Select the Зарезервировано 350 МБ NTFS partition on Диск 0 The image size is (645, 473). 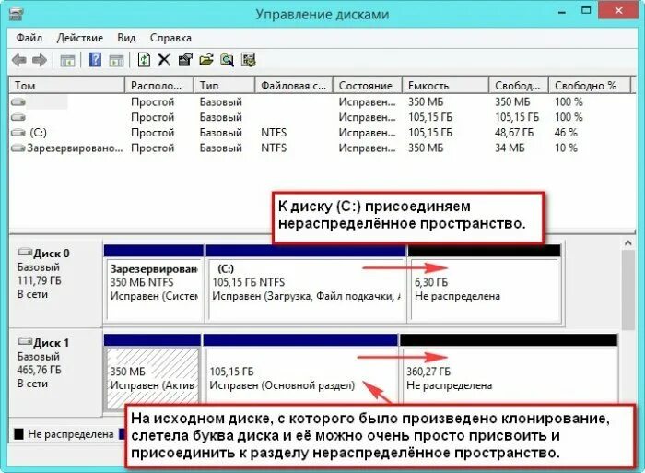154,283
